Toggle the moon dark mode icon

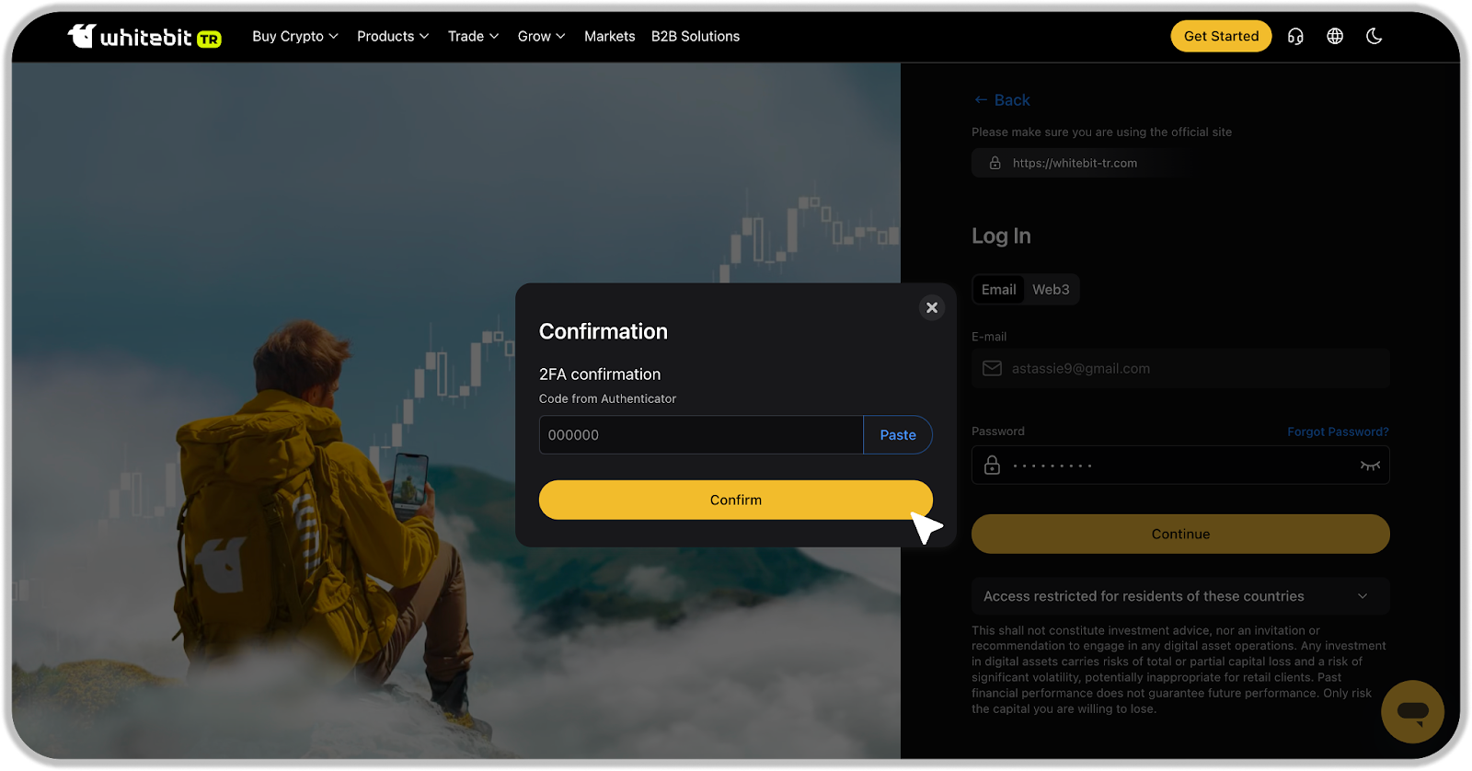click(1374, 37)
